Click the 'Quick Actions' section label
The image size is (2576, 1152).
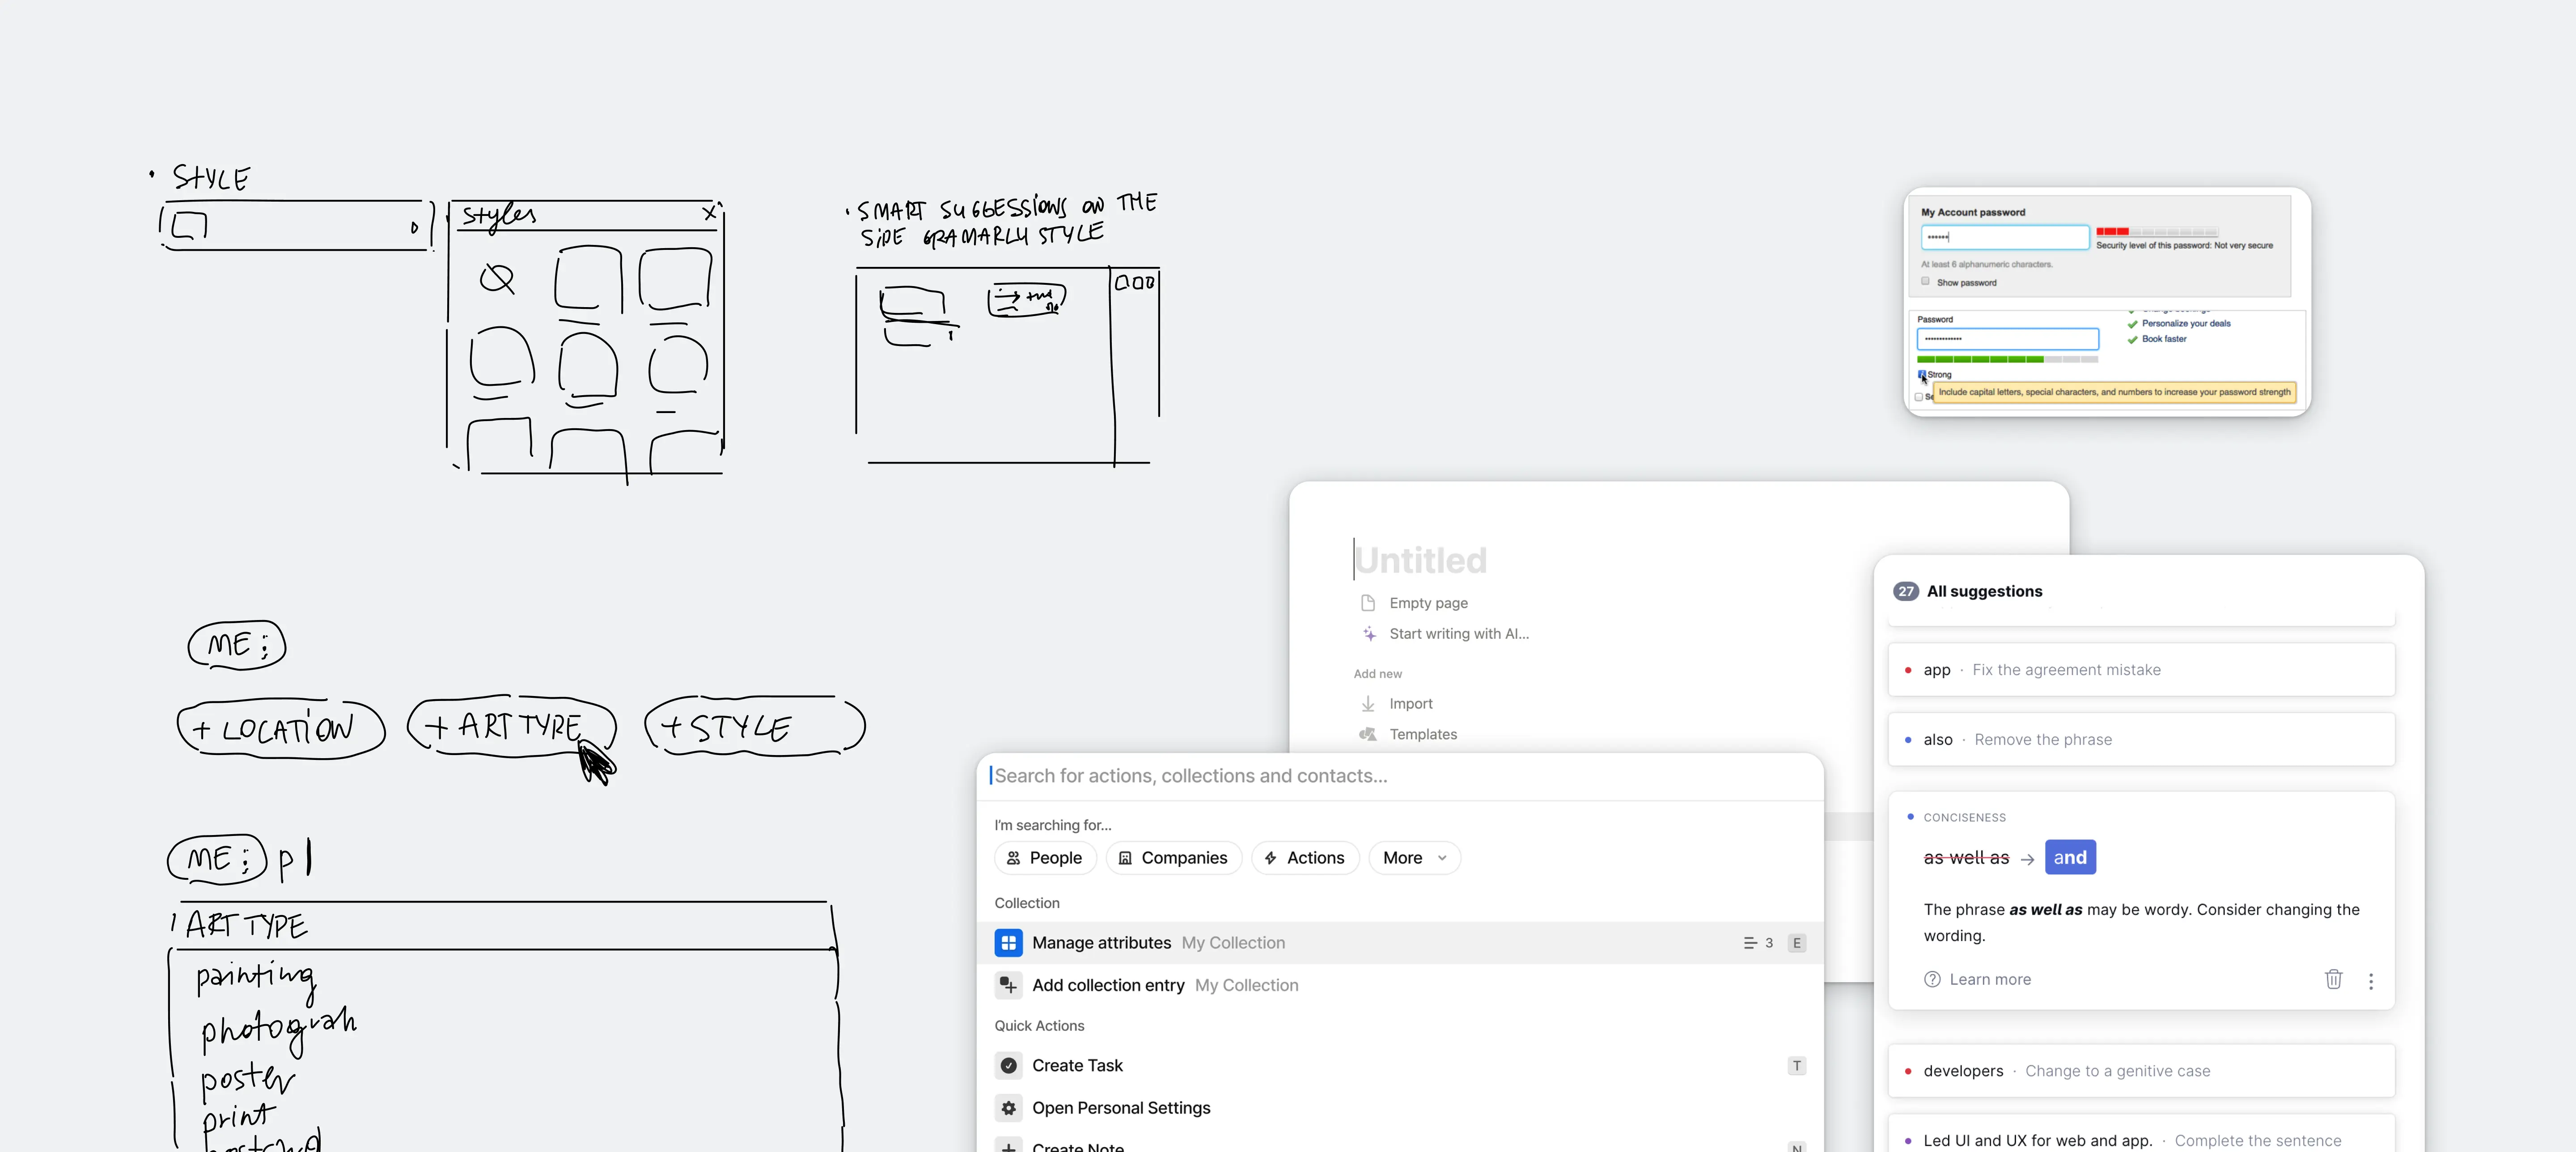point(1039,1026)
